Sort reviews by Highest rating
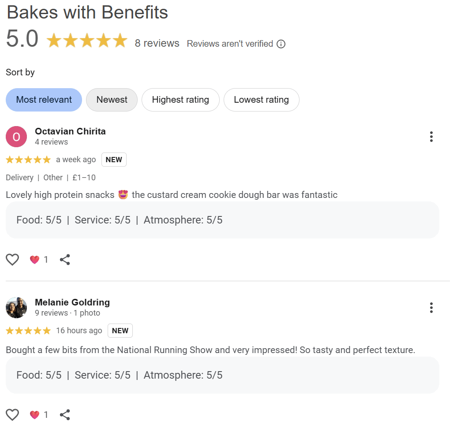Image resolution: width=457 pixels, height=428 pixels. tap(180, 100)
